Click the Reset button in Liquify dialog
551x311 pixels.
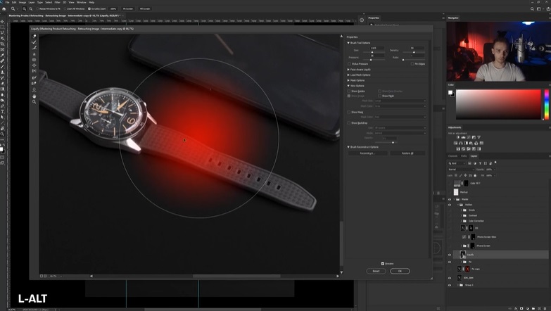coord(376,271)
